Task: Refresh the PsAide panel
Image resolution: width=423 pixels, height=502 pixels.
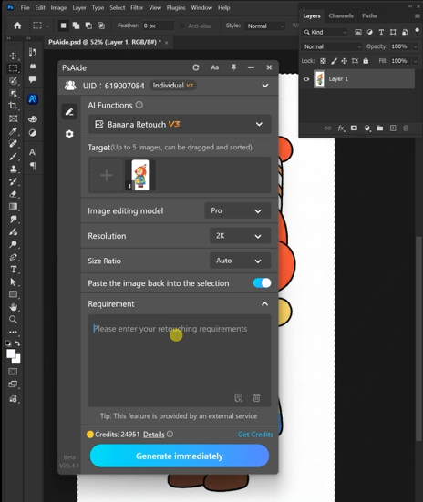Action: [196, 67]
